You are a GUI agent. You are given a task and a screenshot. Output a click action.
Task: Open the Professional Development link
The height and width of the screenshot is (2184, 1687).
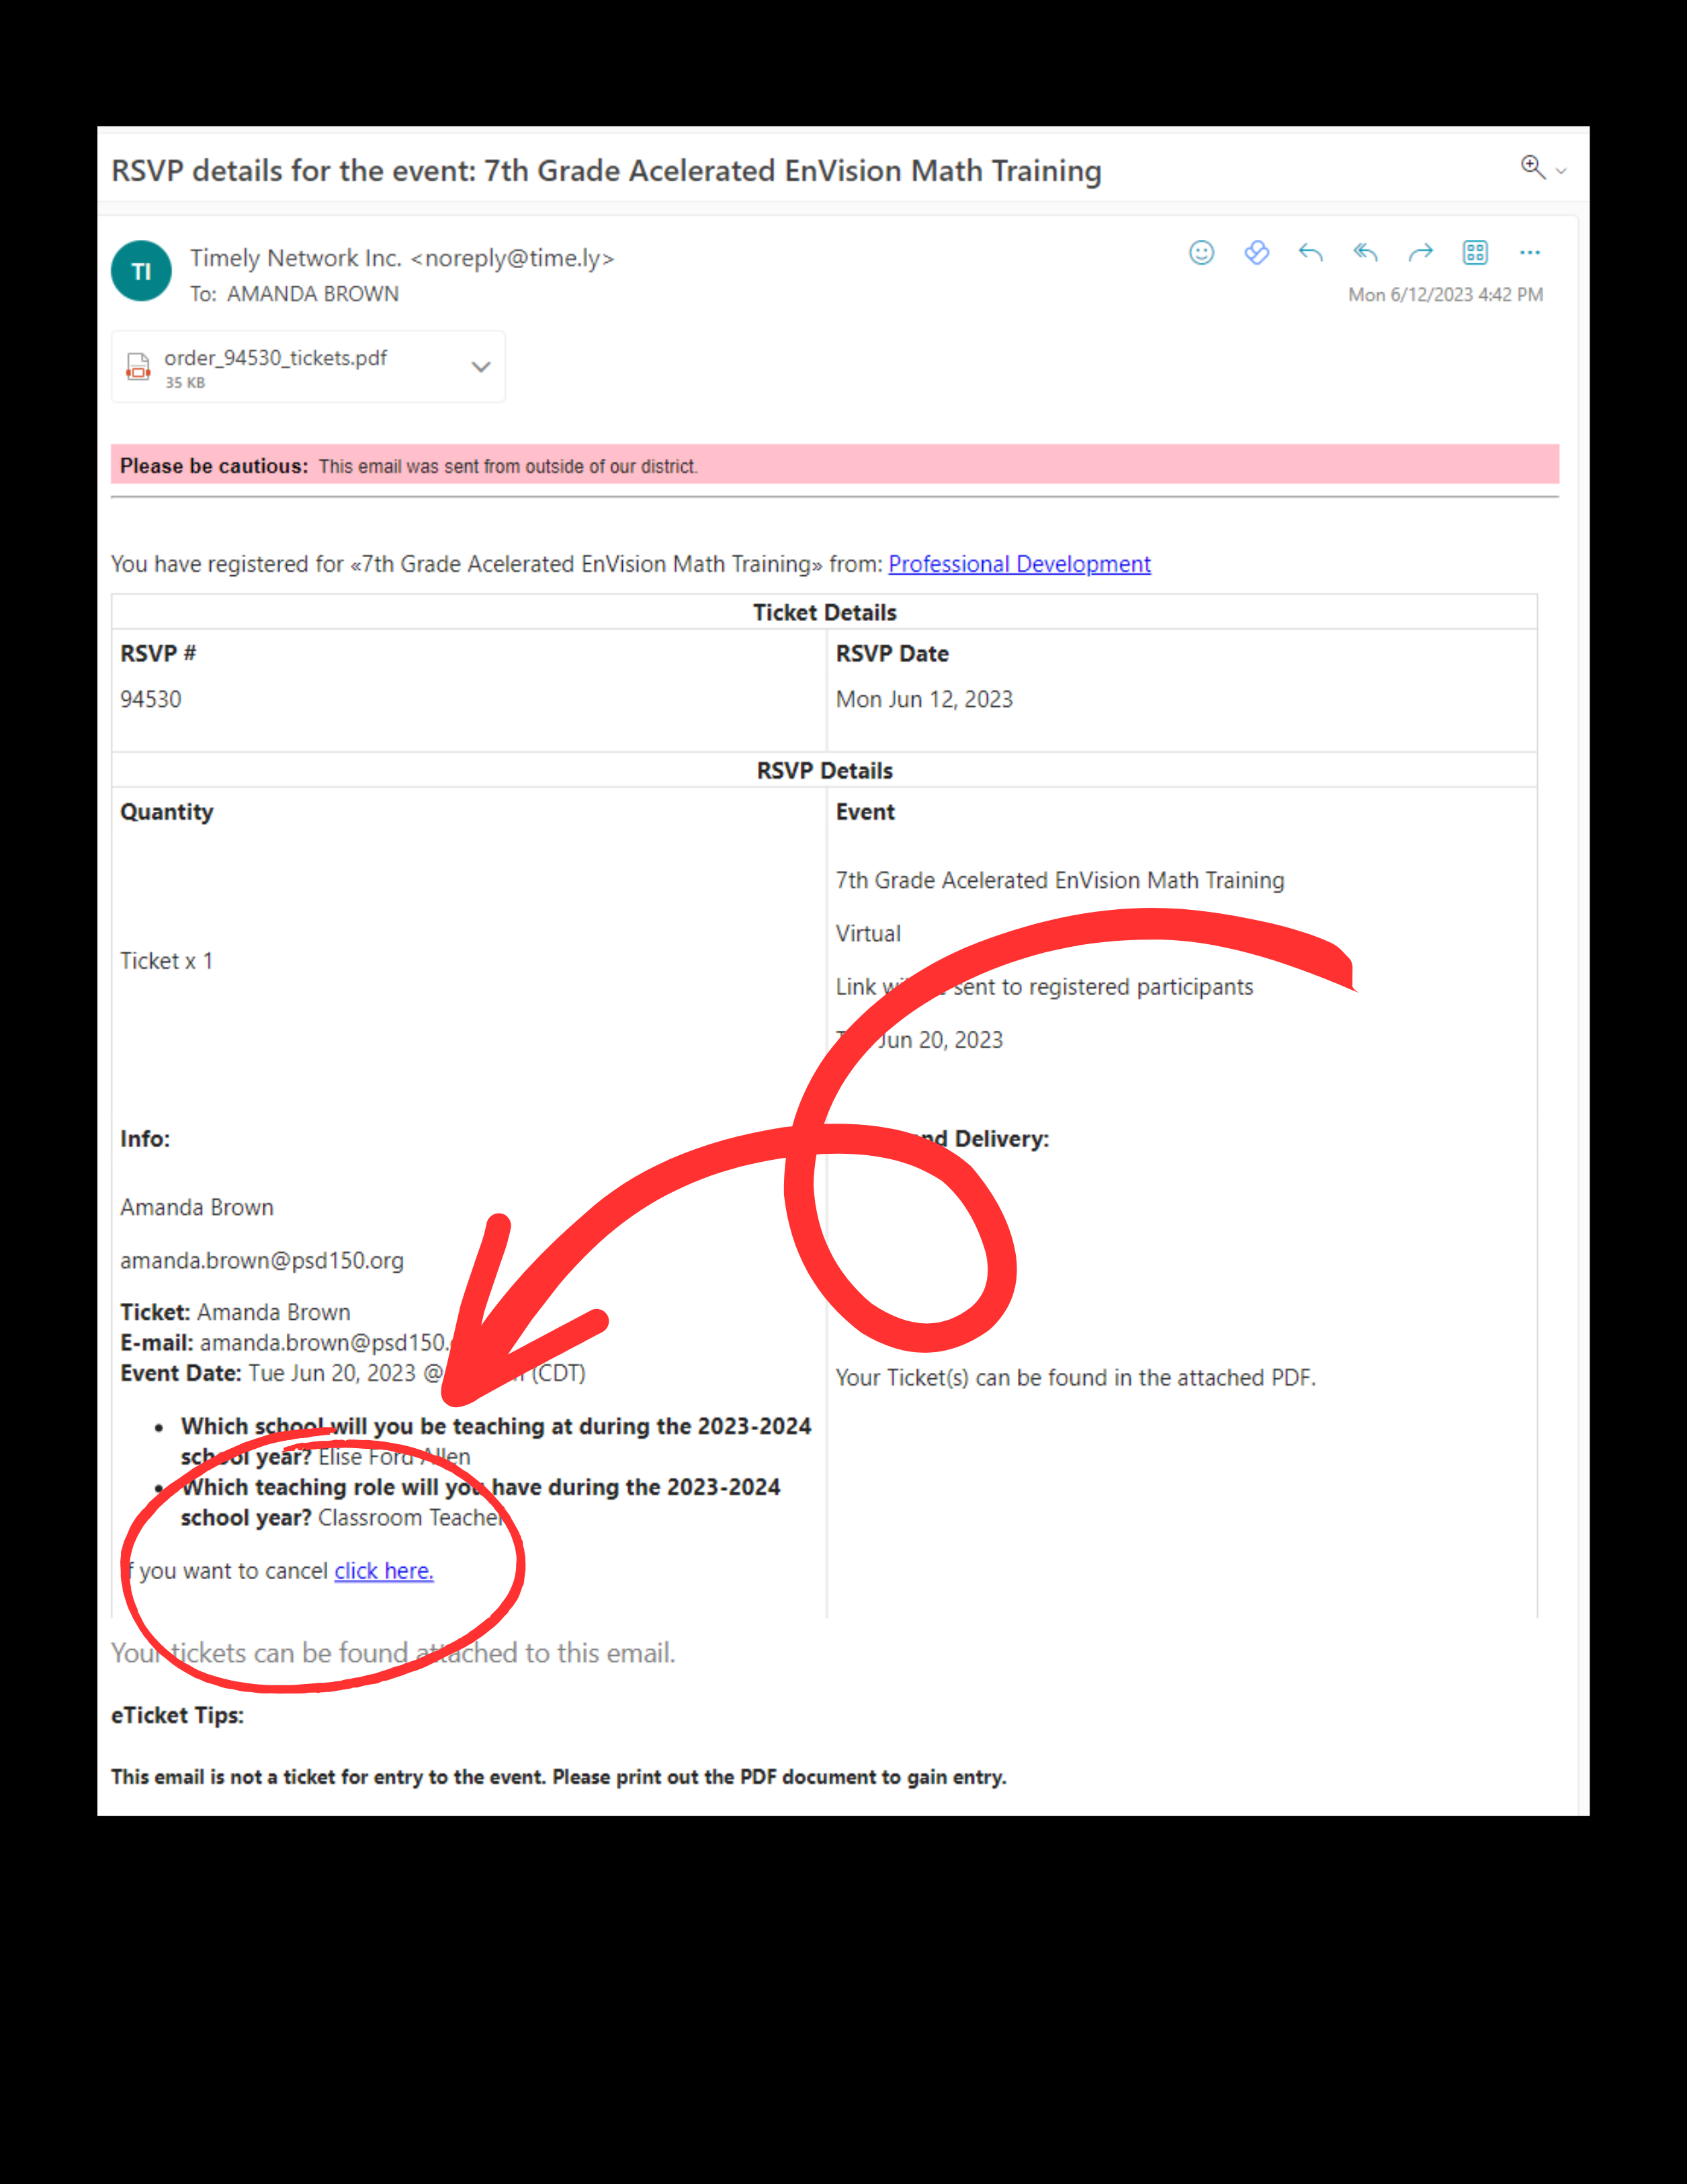tap(1019, 564)
